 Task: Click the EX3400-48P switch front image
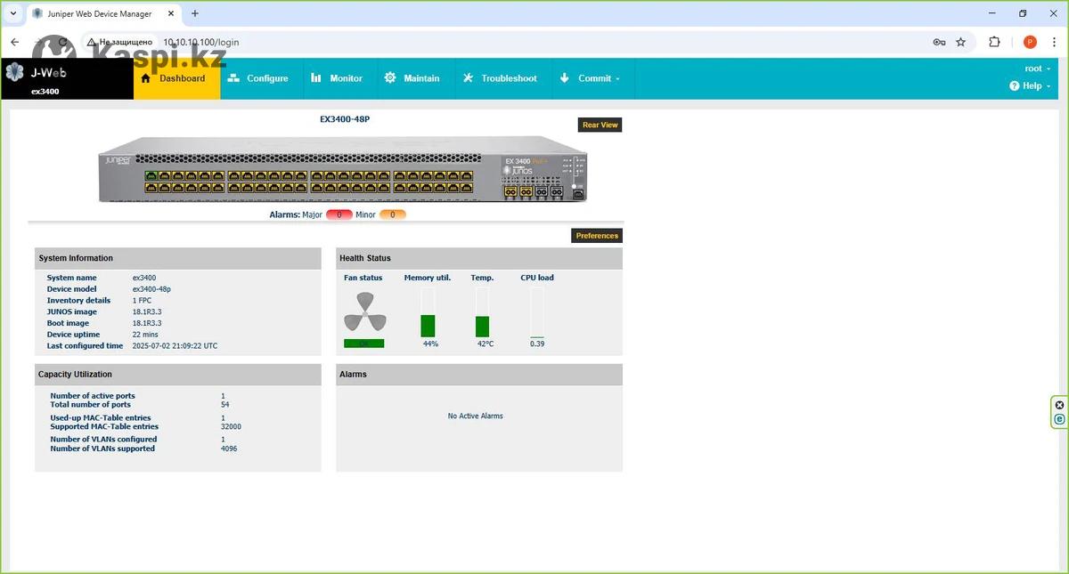(x=342, y=170)
